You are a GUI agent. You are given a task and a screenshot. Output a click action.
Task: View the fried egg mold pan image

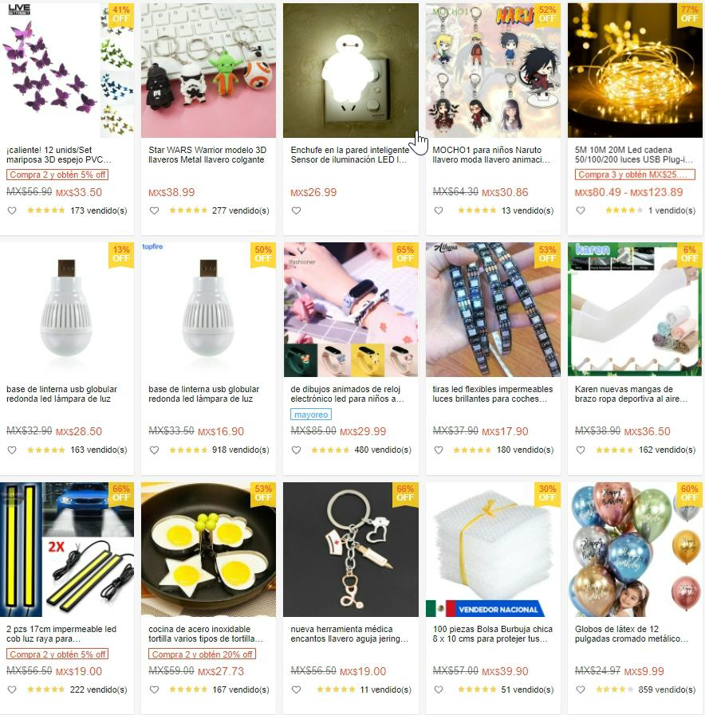[x=208, y=549]
